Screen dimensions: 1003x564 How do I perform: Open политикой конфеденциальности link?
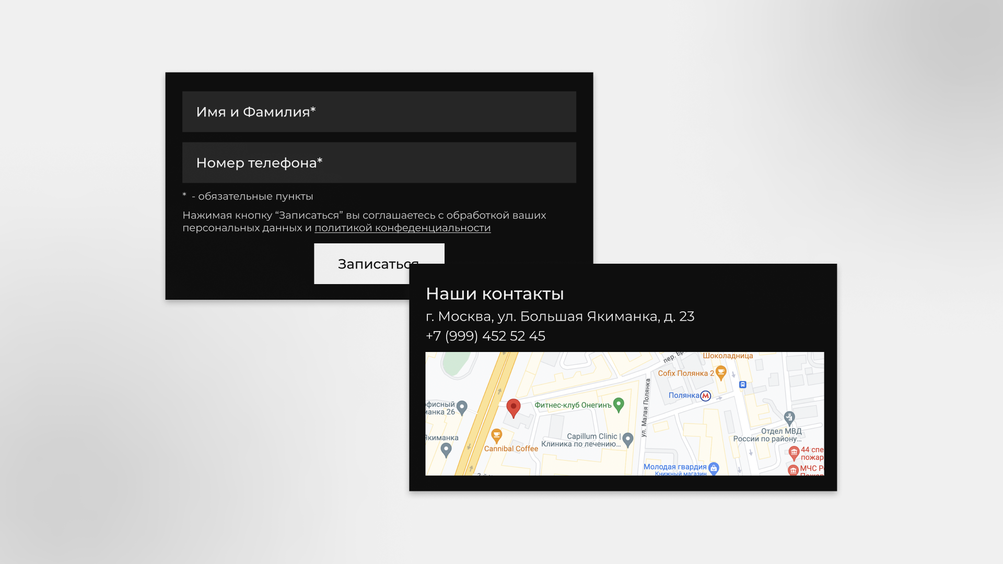(402, 228)
